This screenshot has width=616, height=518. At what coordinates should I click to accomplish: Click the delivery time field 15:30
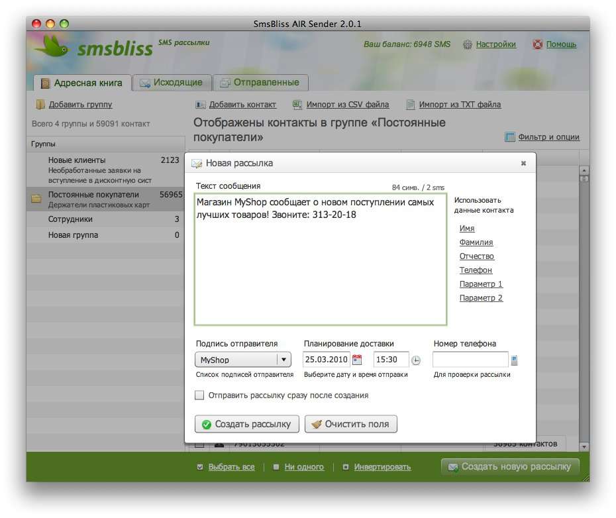click(x=391, y=359)
